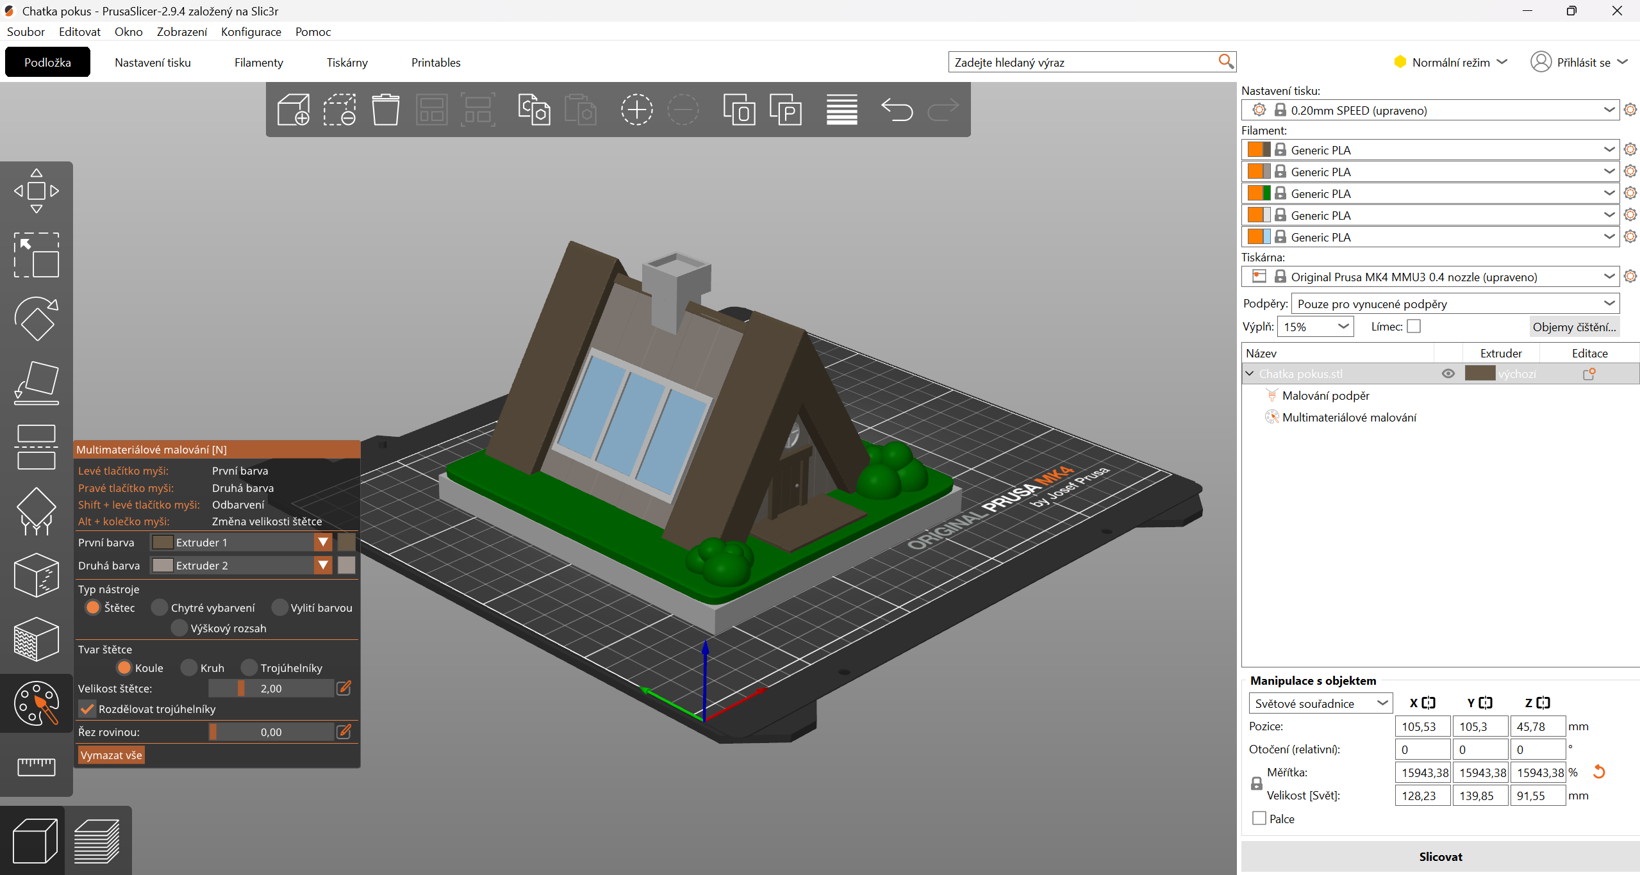
Task: Select the Rotate tool in left sidebar
Action: tap(37, 319)
